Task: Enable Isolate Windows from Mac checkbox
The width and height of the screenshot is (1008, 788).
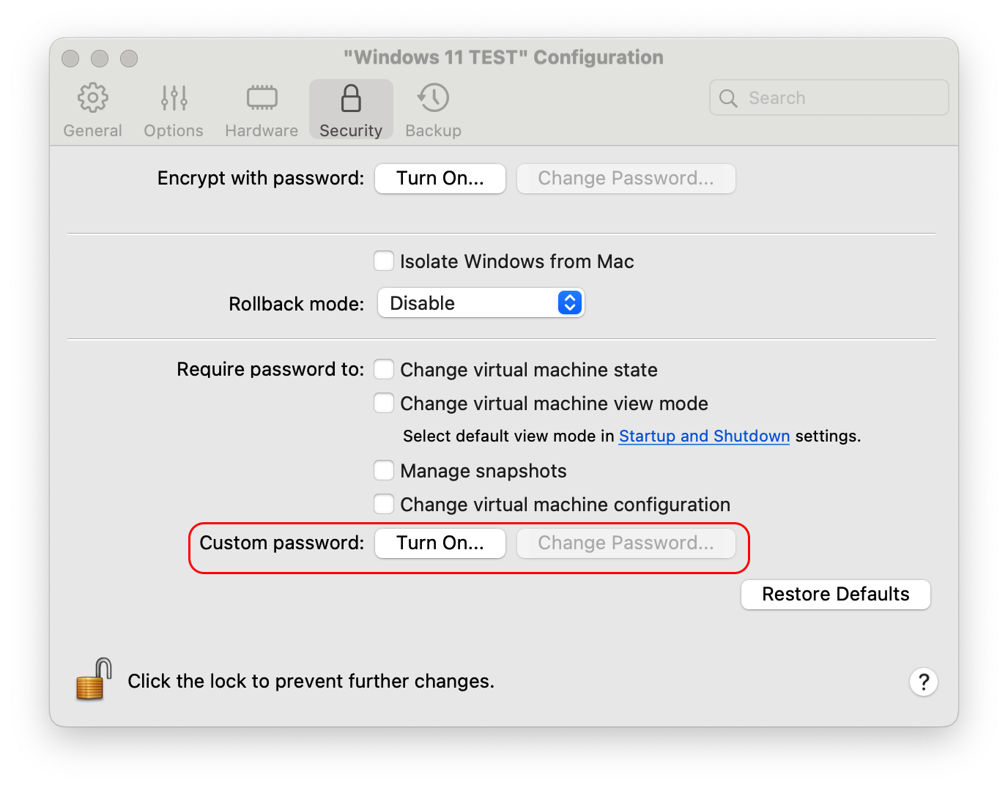Action: pyautogui.click(x=384, y=261)
